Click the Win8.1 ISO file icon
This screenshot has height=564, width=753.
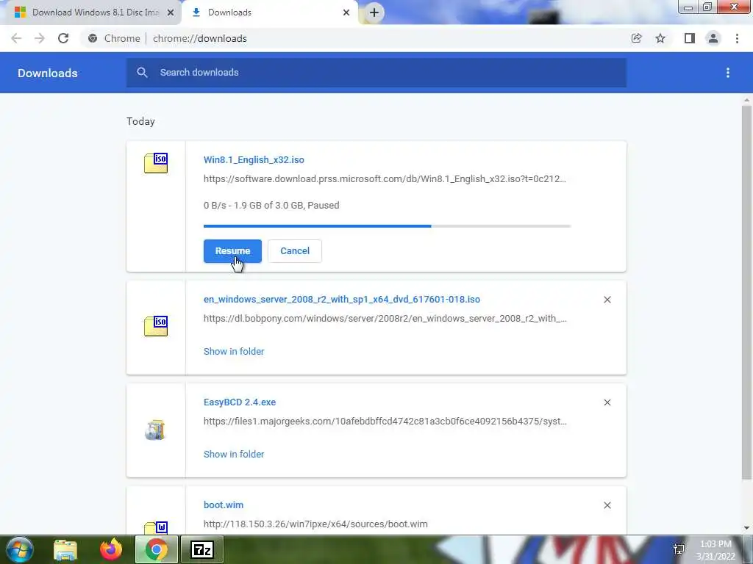156,163
